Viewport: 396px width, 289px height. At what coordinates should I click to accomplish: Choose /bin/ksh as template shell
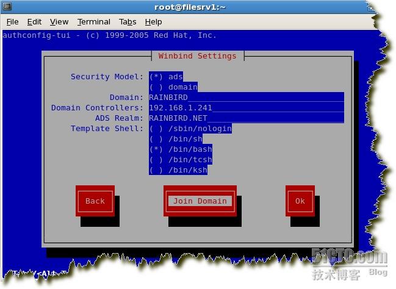(x=178, y=170)
